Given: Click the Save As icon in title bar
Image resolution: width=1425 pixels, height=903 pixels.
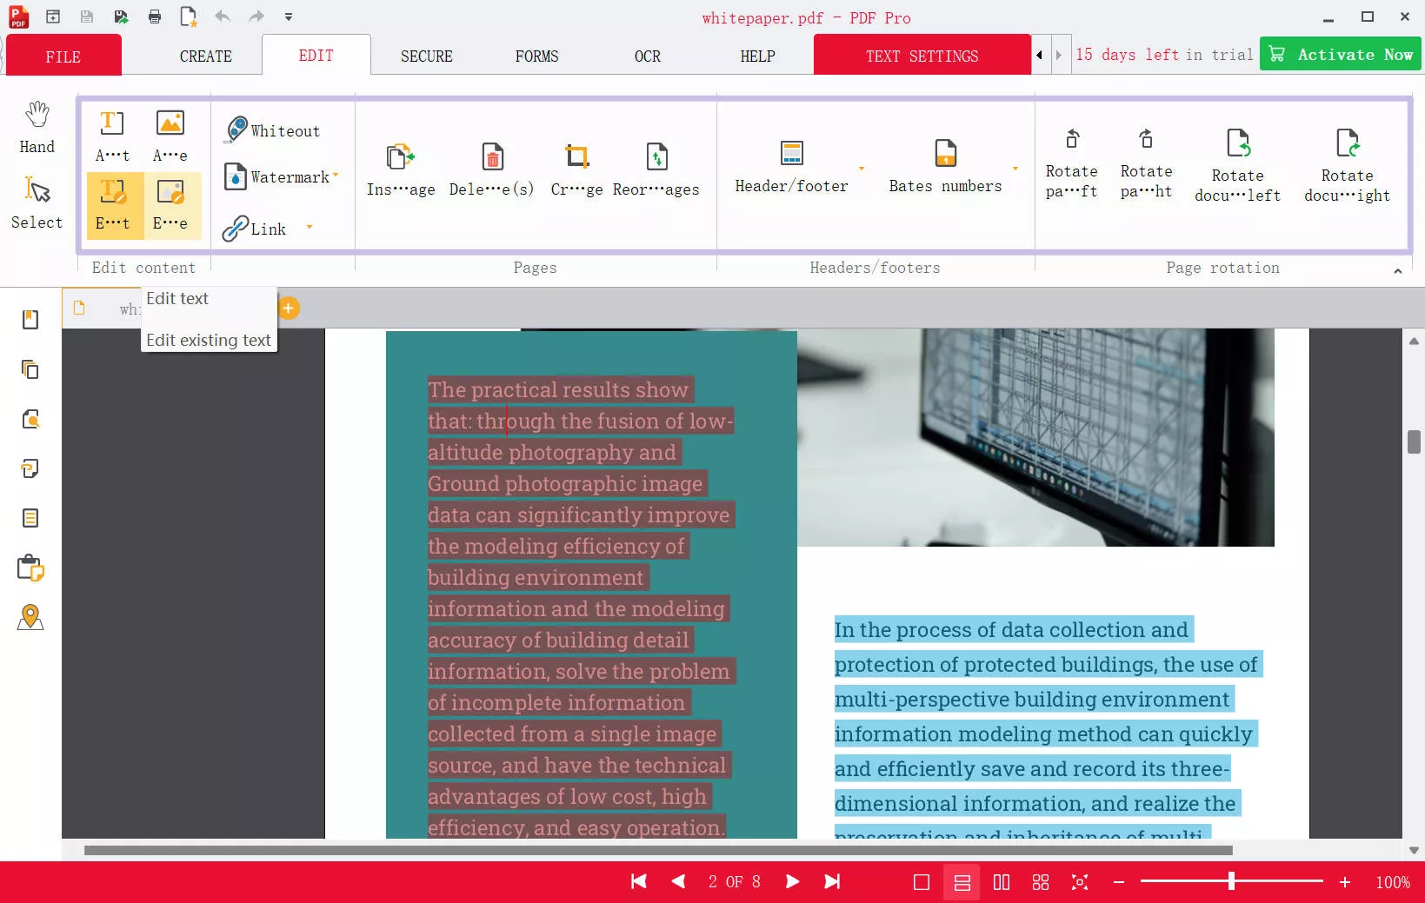Looking at the screenshot, I should 121,17.
